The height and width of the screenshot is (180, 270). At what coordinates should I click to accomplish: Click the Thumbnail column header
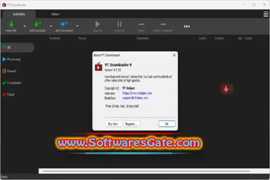(x=55, y=38)
